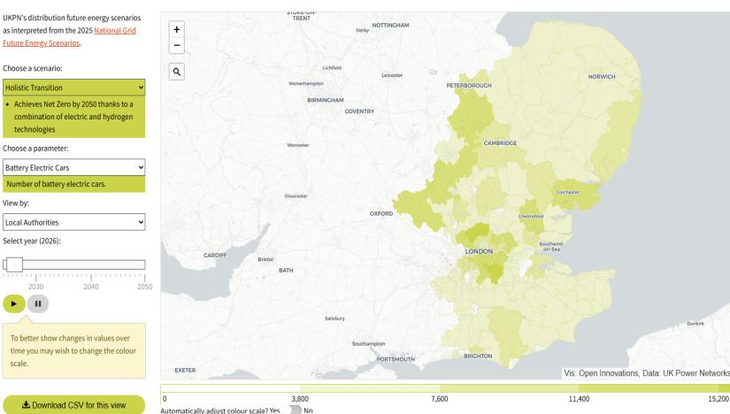730x414 pixels.
Task: Click the CAMBRIDGE label on the map
Action: click(500, 143)
